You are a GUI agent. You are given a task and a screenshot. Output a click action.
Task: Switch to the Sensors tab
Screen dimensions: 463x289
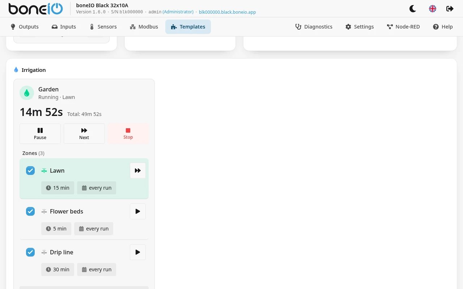point(103,27)
